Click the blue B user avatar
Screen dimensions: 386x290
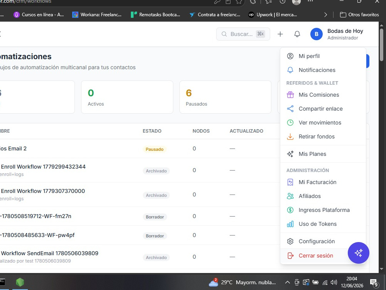tap(317, 34)
